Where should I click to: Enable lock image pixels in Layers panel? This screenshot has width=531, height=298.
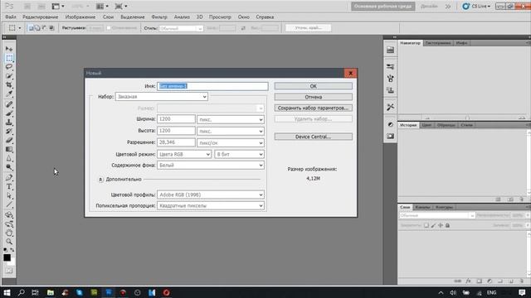click(x=433, y=225)
